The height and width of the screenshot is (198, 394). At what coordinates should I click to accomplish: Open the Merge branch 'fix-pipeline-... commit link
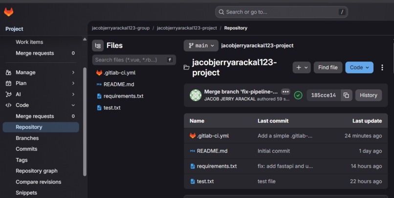pos(241,92)
